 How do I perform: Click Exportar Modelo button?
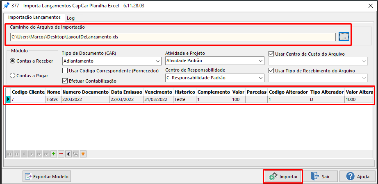47,177
